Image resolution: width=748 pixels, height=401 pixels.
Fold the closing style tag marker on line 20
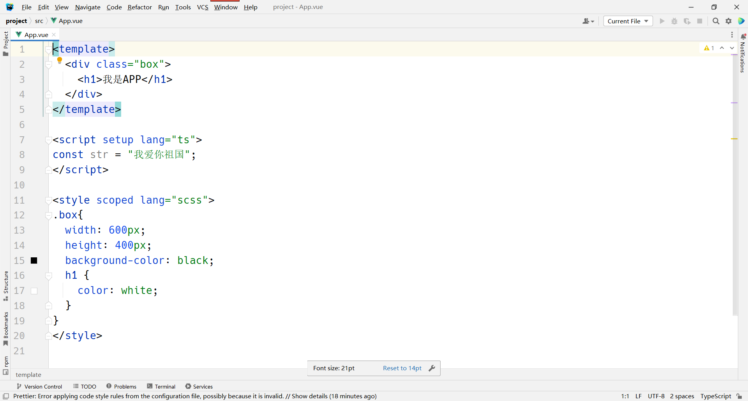48,336
